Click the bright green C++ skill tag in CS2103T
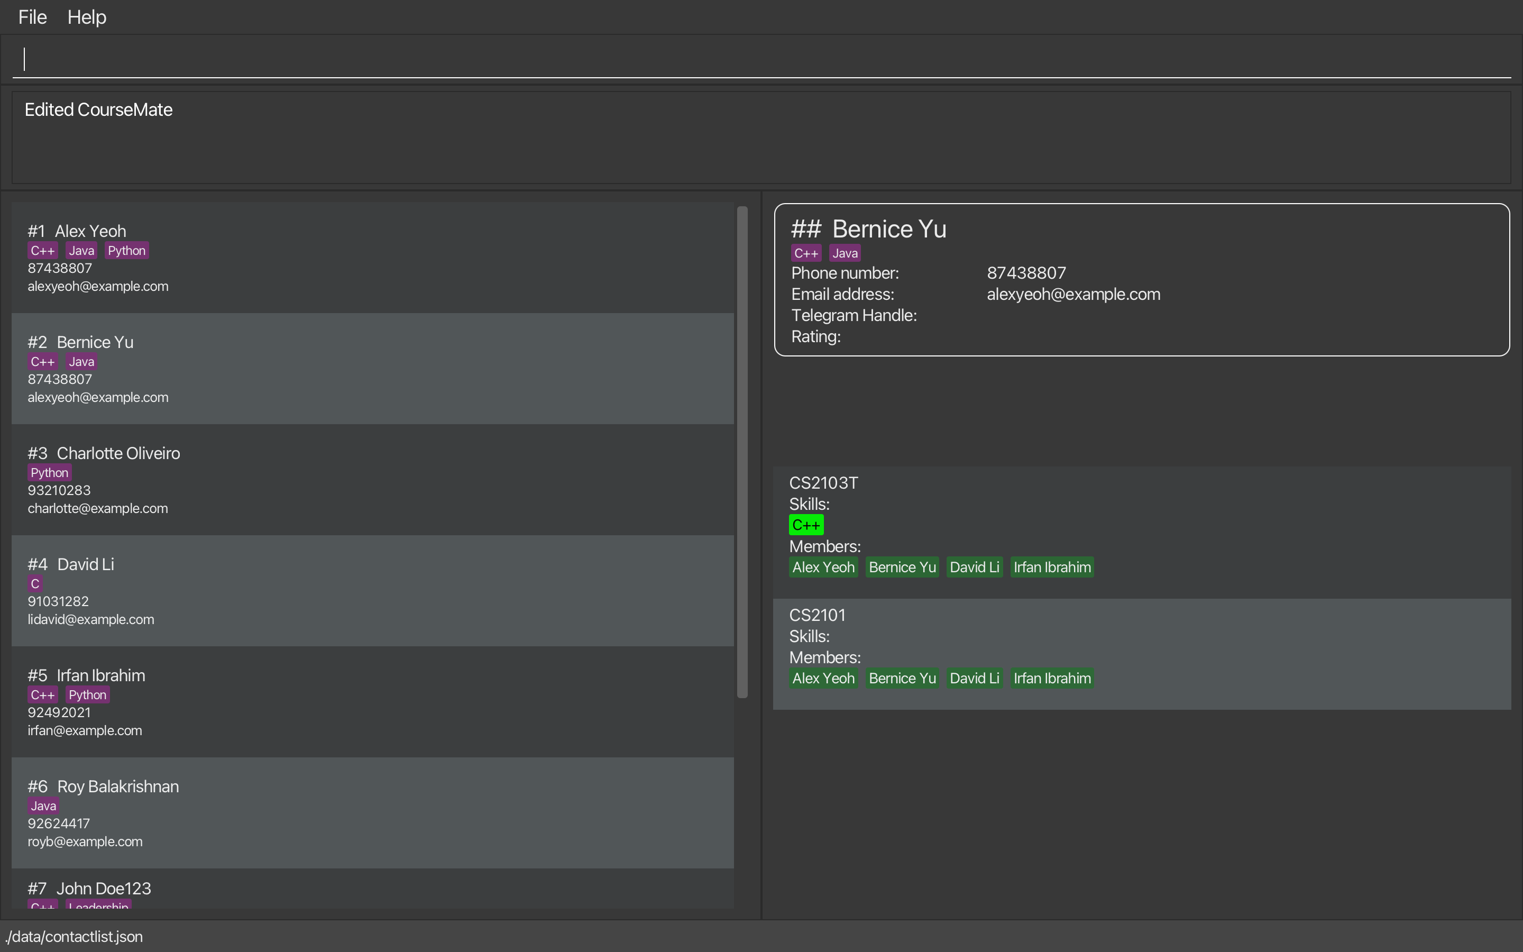 (x=805, y=525)
